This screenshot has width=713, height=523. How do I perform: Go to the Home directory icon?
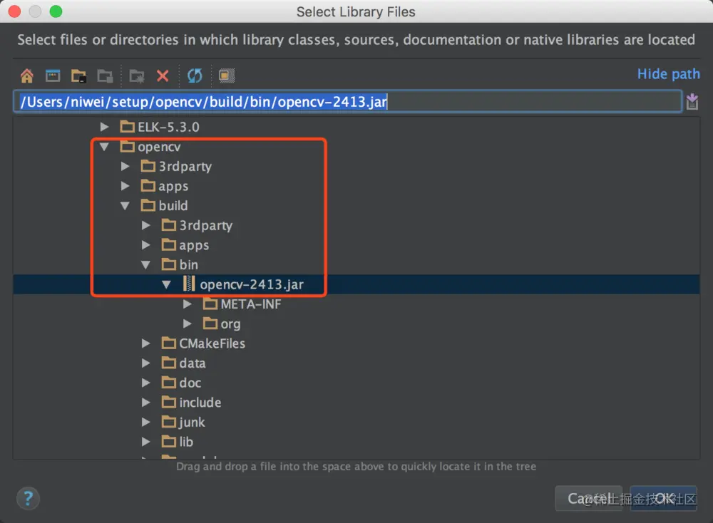point(27,76)
